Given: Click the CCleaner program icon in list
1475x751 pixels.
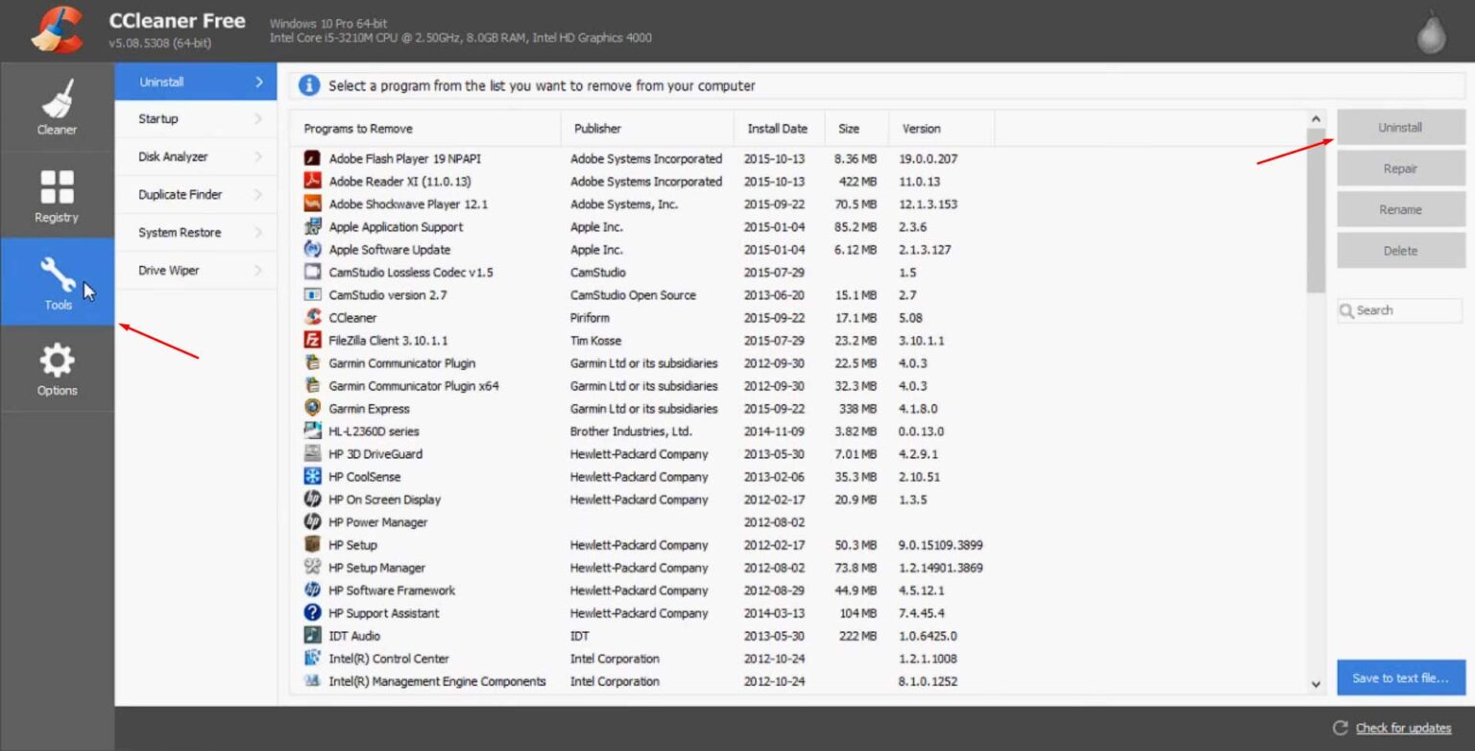Looking at the screenshot, I should coord(312,318).
